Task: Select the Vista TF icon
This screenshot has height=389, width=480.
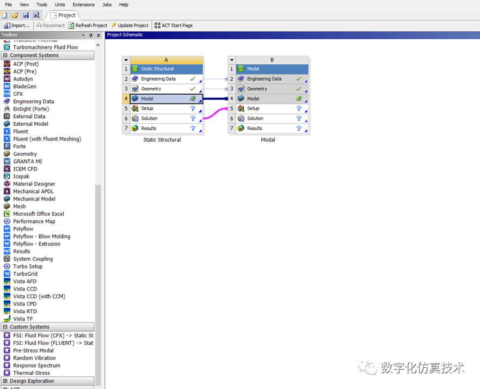Action: tap(7, 319)
